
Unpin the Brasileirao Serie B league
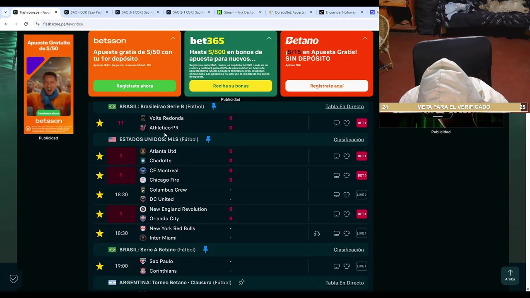(214, 106)
